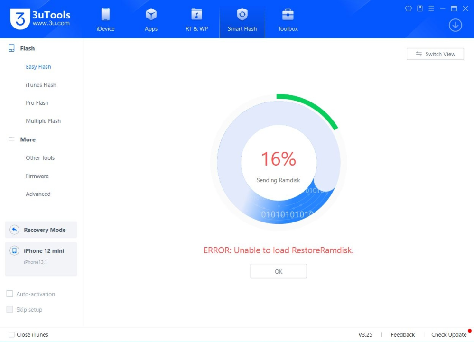The height and width of the screenshot is (342, 474).
Task: Click the RestoreRamdisk error message
Action: (279, 250)
